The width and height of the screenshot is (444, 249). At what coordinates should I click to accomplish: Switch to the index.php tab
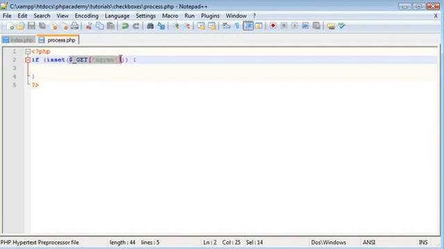pyautogui.click(x=19, y=40)
